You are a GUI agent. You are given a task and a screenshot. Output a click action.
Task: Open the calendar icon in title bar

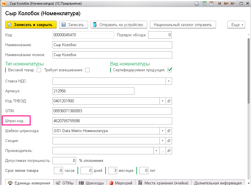pyautogui.click(x=211, y=4)
